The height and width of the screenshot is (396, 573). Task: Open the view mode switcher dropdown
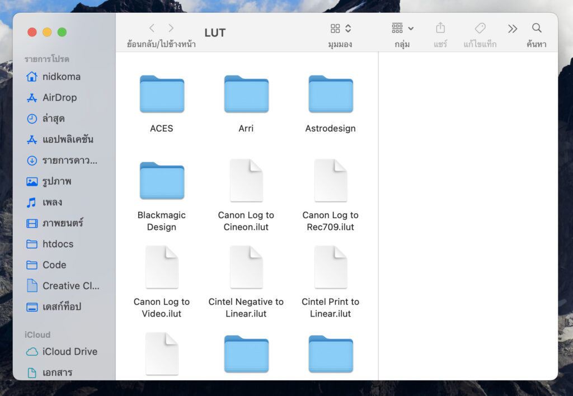(340, 29)
